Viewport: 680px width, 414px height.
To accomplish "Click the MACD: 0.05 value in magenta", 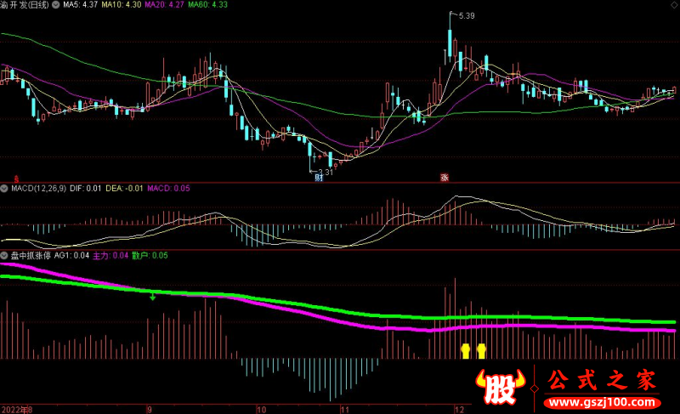I will [x=168, y=189].
